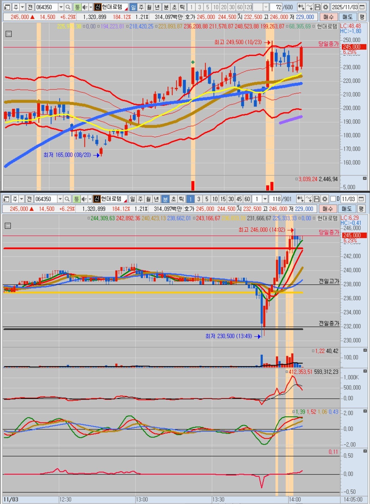The image size is (370, 504).
Task: Toggle the 223,893,87 indicator legend box
Action: 156,27
